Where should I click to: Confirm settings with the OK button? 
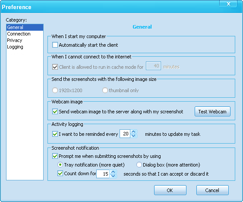(170, 190)
